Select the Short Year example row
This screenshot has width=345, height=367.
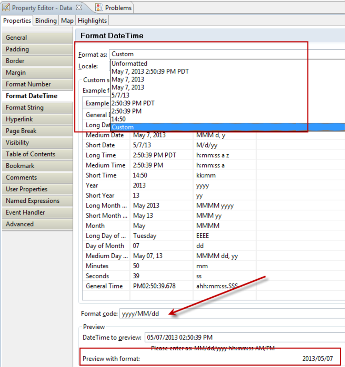213,196
